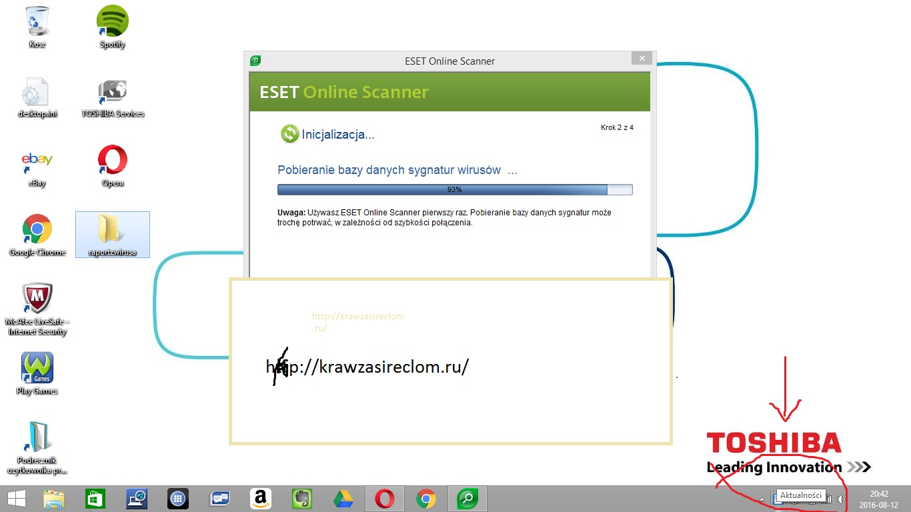Click the large black krawzasireclom.ru address text
This screenshot has width=911, height=512.
(367, 366)
